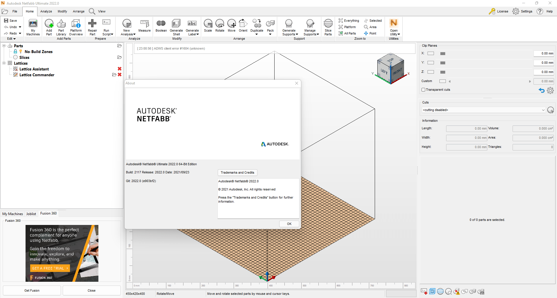Open the Redo dropdown arrow
This screenshot has height=298, width=557.
[x=20, y=33]
